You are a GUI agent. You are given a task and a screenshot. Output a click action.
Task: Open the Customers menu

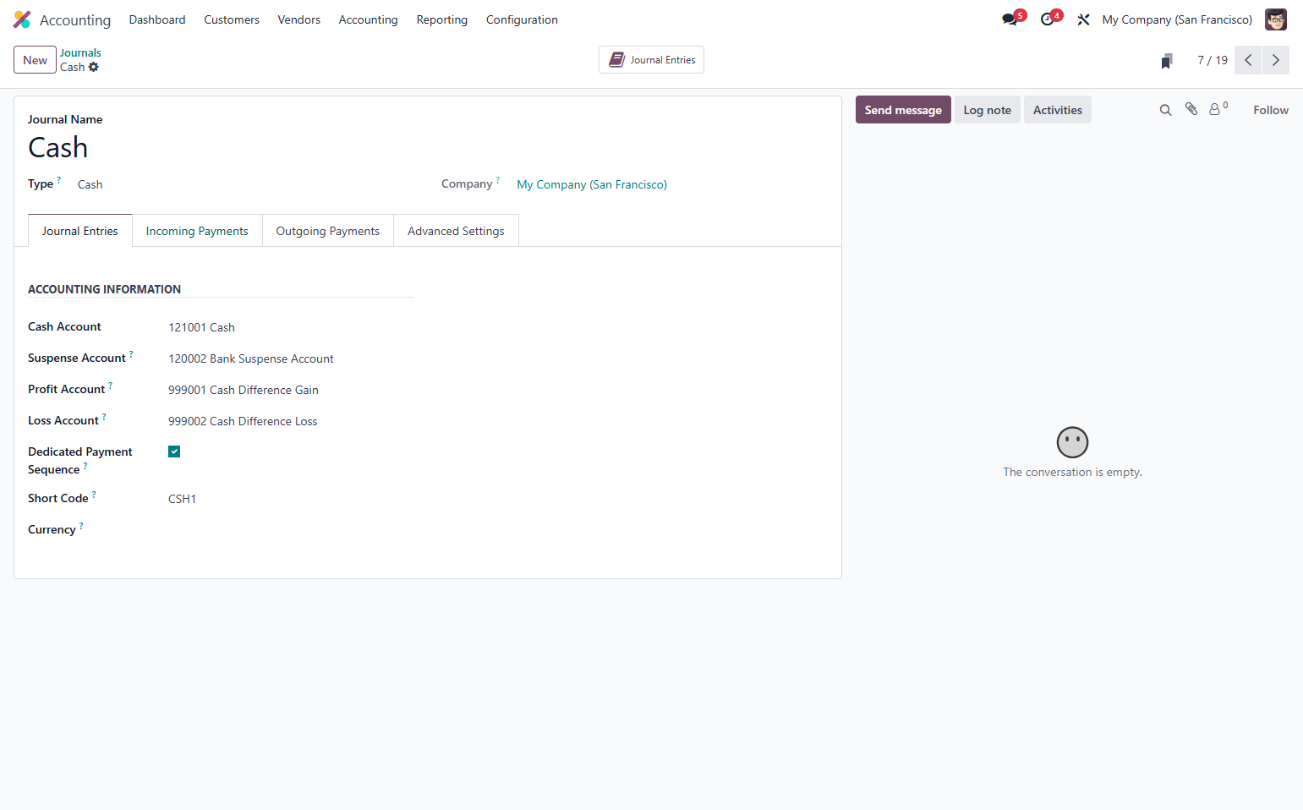click(x=232, y=19)
